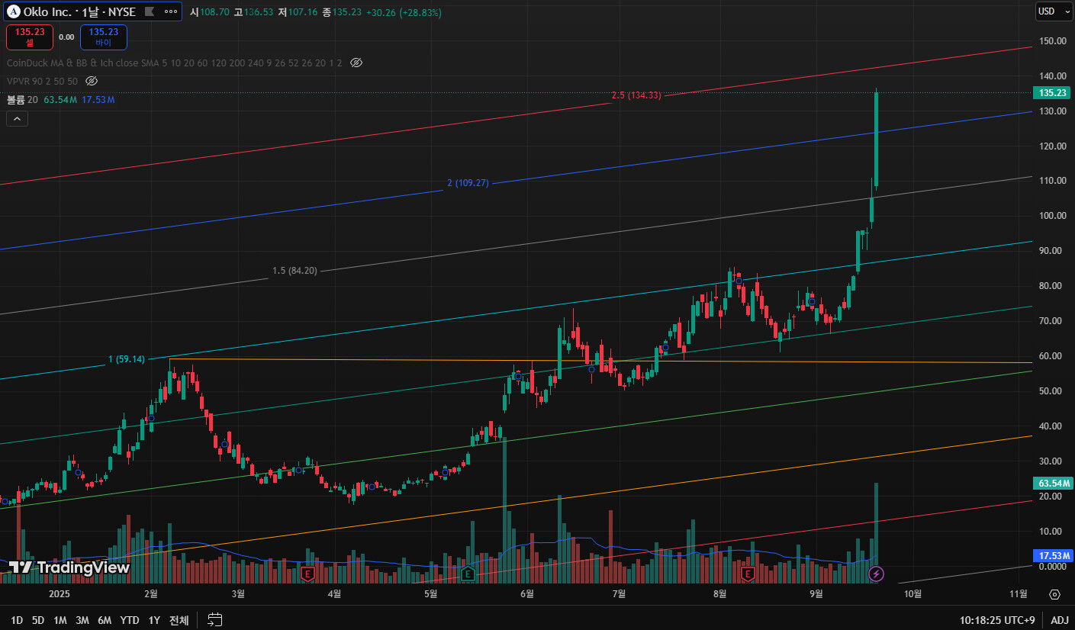1075x630 pixels.
Task: Show the hidden CoinDuck MA & BB indicator
Action: (356, 63)
